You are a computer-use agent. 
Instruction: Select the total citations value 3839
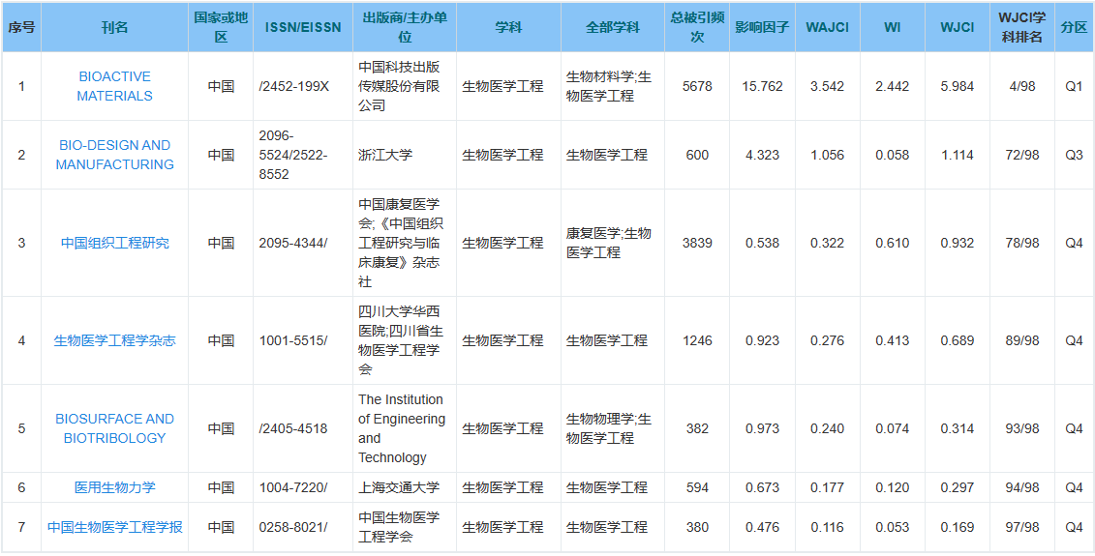point(697,243)
